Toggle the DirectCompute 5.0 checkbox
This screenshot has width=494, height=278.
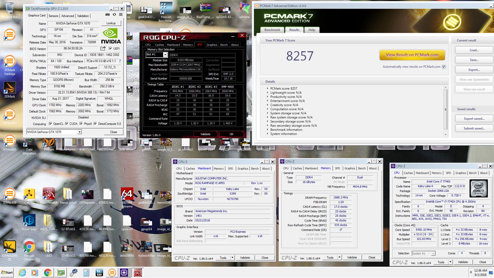[x=95, y=124]
